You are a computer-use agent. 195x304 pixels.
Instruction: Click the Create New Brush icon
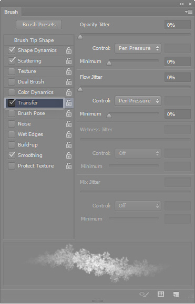coord(176,295)
